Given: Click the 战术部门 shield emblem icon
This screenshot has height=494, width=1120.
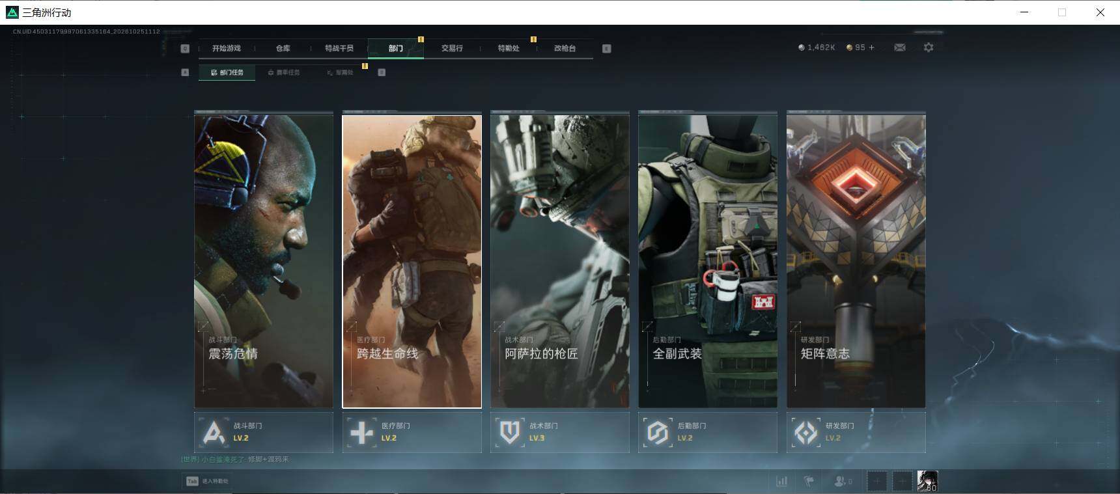Looking at the screenshot, I should (x=510, y=432).
